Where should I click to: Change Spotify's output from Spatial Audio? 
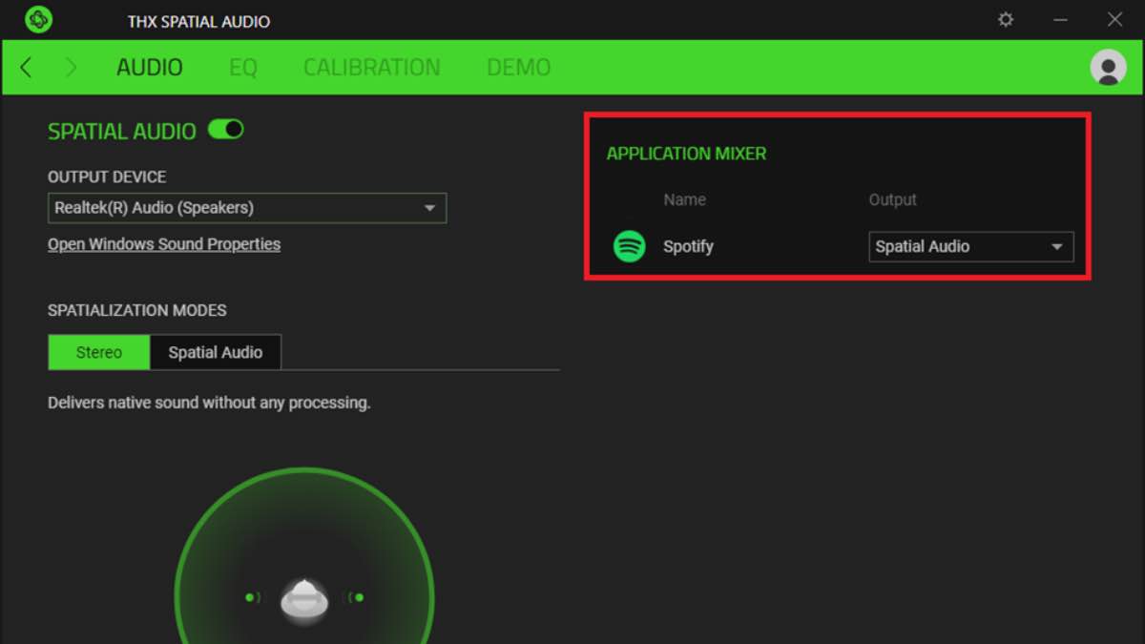(x=970, y=246)
